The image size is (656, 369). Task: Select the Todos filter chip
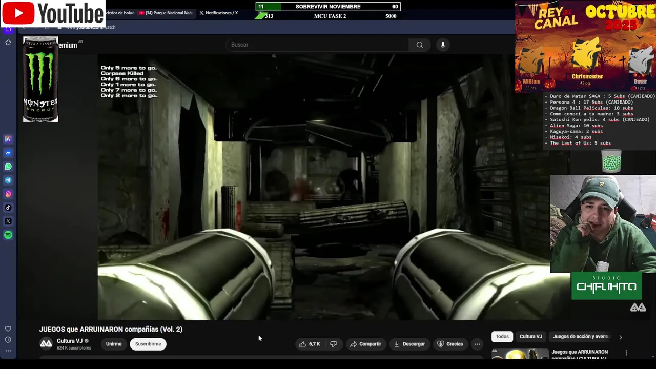tap(502, 336)
